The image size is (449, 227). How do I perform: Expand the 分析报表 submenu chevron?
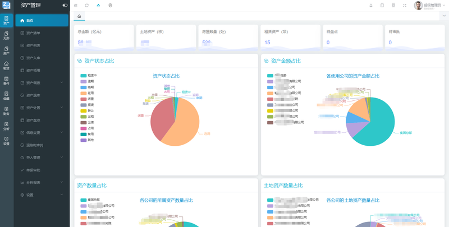pos(62,182)
